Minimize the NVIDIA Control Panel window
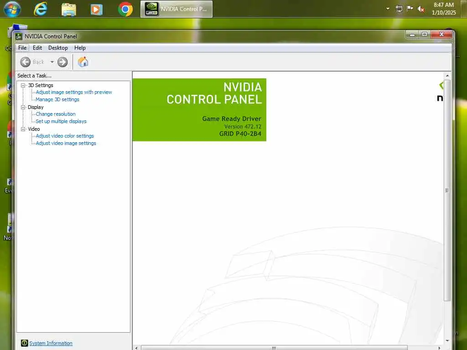The image size is (467, 350). click(412, 35)
